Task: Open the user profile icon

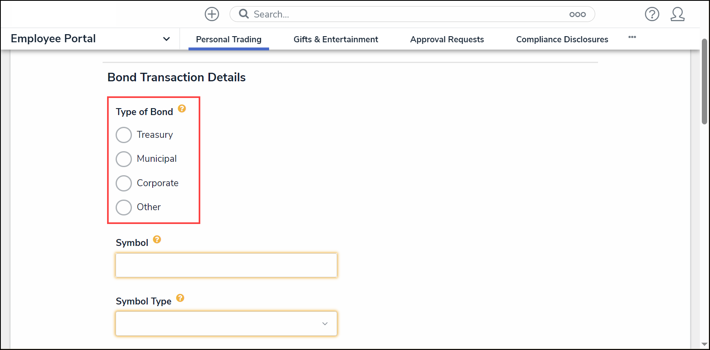Action: coord(677,14)
